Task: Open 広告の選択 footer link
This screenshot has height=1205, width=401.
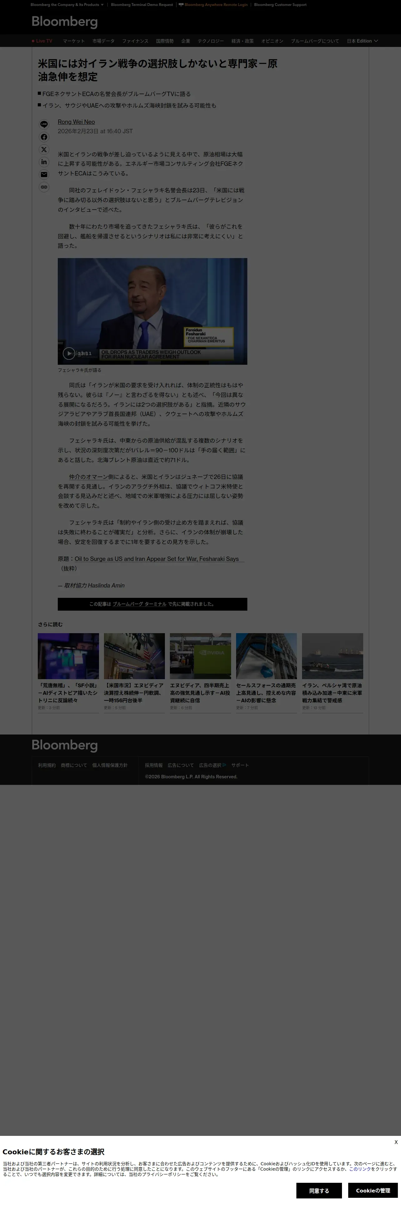Action: click(x=212, y=765)
